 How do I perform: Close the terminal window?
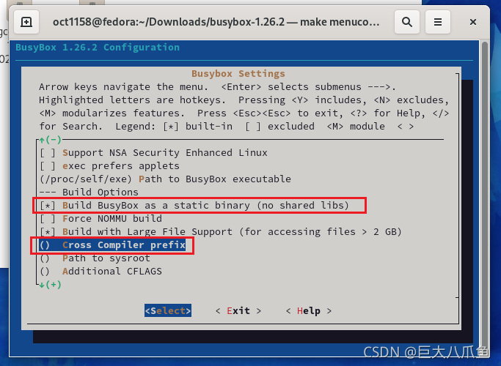[x=473, y=22]
